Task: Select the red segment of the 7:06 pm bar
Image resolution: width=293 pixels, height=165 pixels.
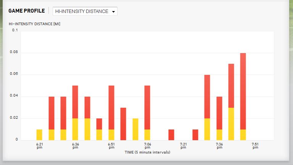Action: 147,107
